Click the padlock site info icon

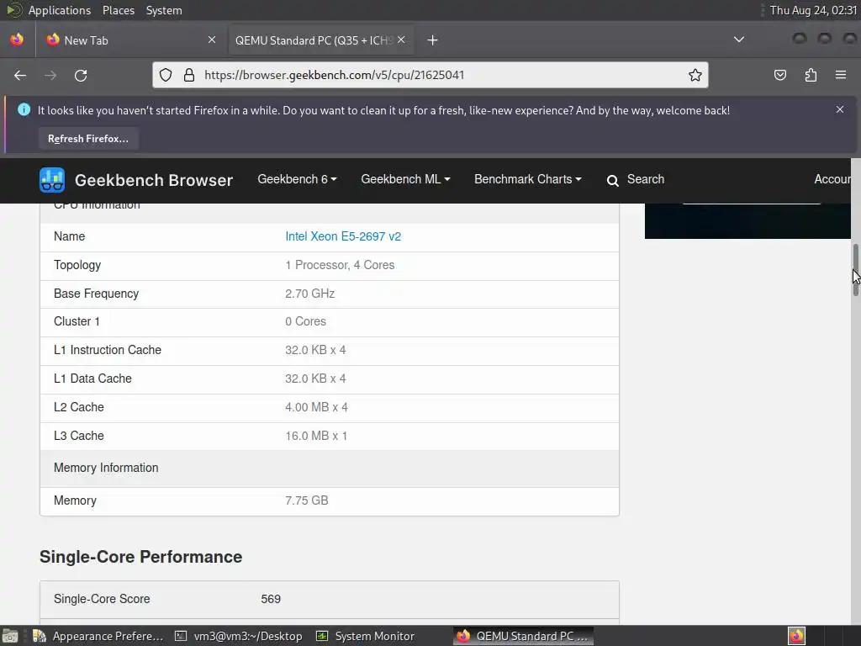click(x=189, y=75)
